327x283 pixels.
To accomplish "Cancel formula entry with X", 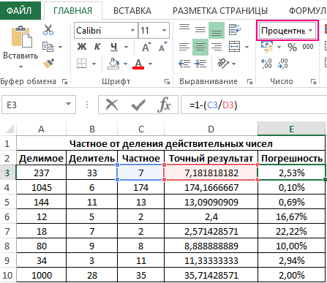I will (x=112, y=105).
